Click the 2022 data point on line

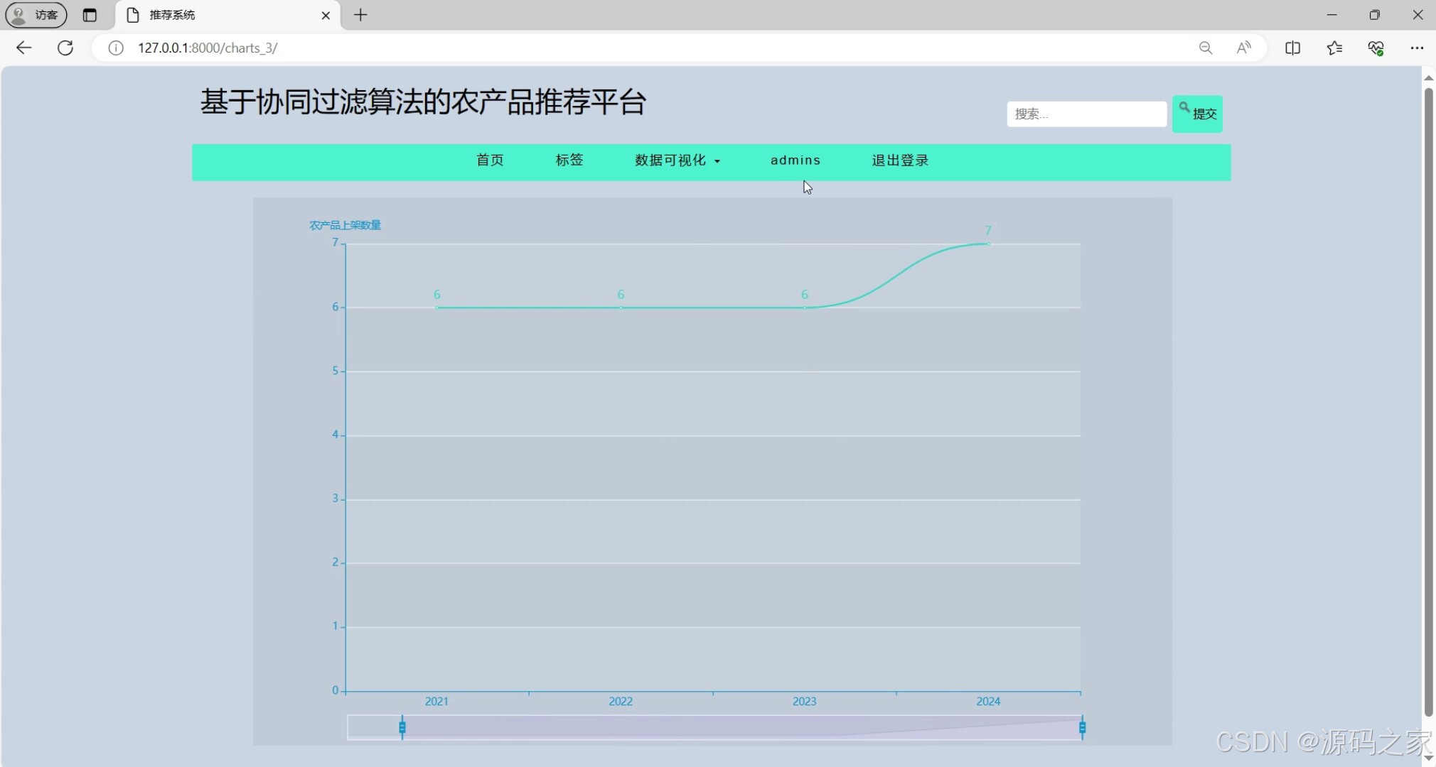(x=621, y=308)
